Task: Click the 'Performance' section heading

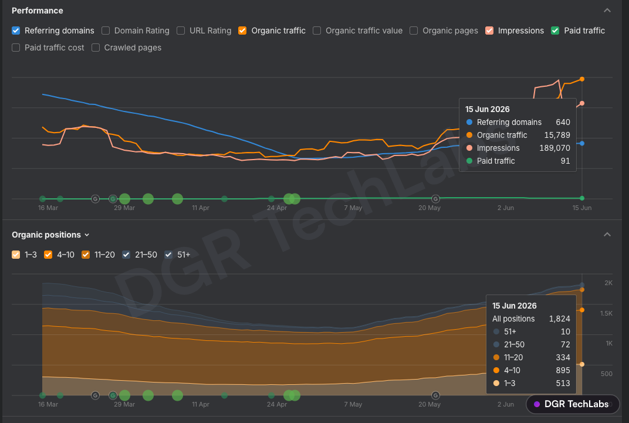Action: [38, 11]
